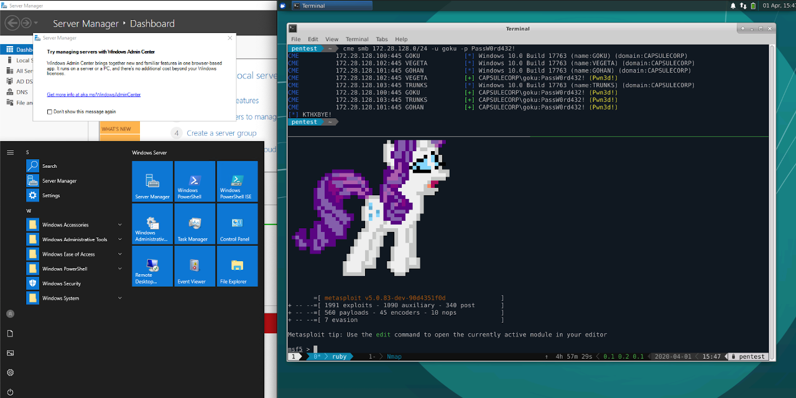Click the Power icon in Start menu
Image resolution: width=796 pixels, height=398 pixels.
(x=10, y=392)
